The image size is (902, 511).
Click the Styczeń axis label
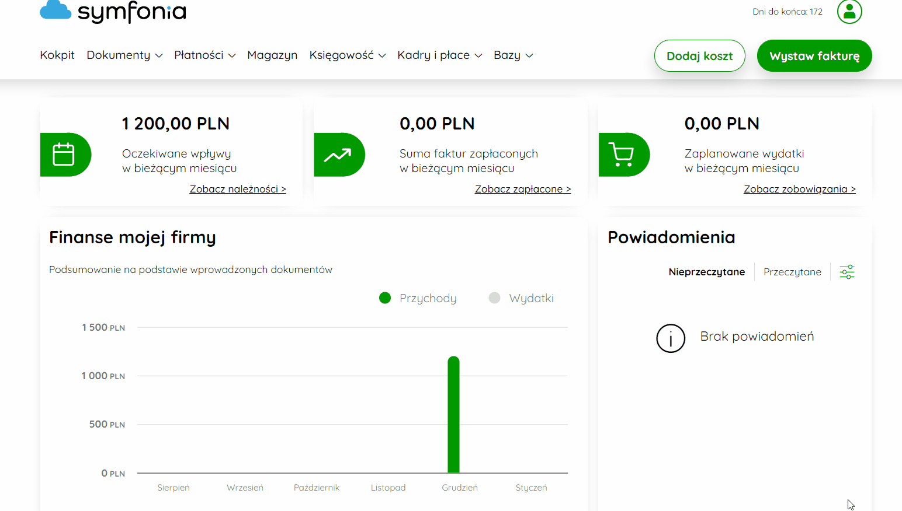click(531, 488)
